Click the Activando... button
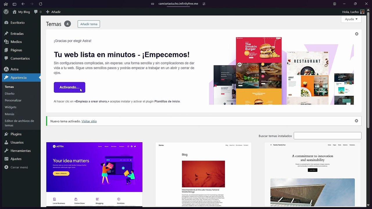The width and height of the screenshot is (372, 209). coord(69,87)
